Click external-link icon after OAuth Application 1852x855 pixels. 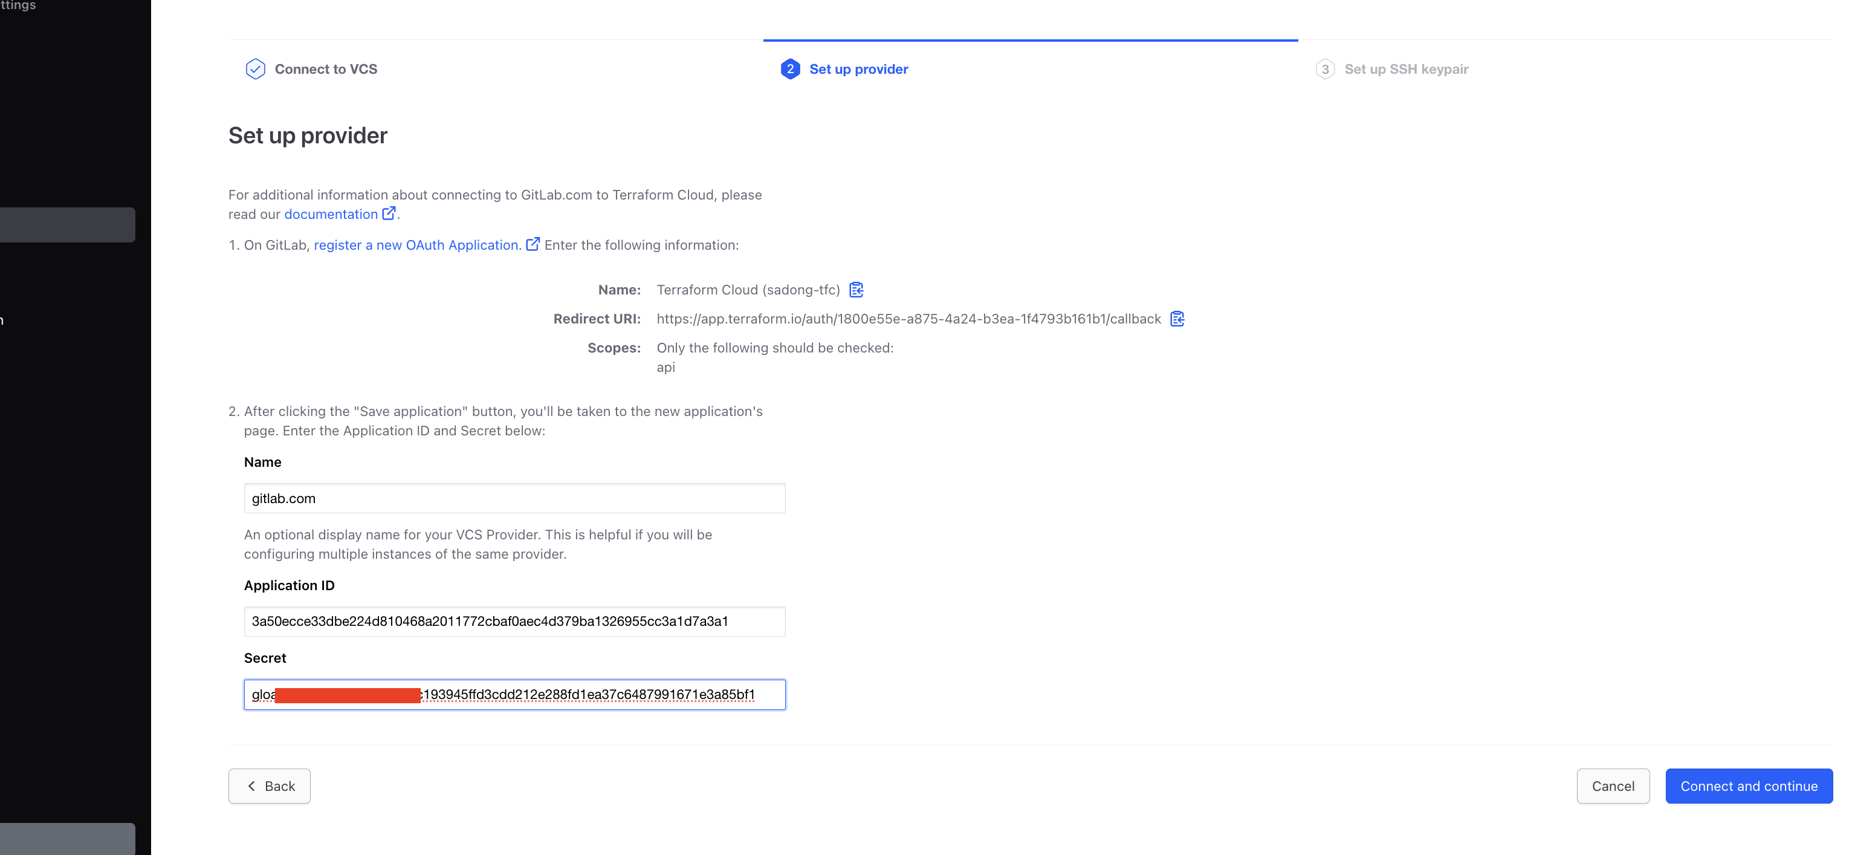(x=533, y=244)
